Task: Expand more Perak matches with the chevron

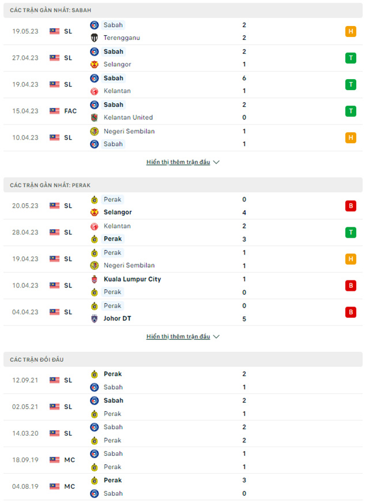Action: pos(217,336)
